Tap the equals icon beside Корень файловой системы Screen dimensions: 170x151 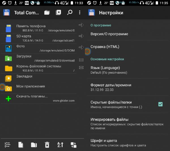81,67
